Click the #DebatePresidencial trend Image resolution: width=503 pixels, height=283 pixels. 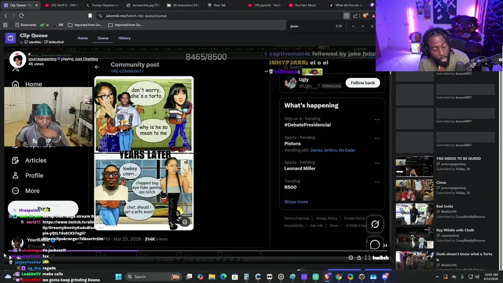click(307, 125)
